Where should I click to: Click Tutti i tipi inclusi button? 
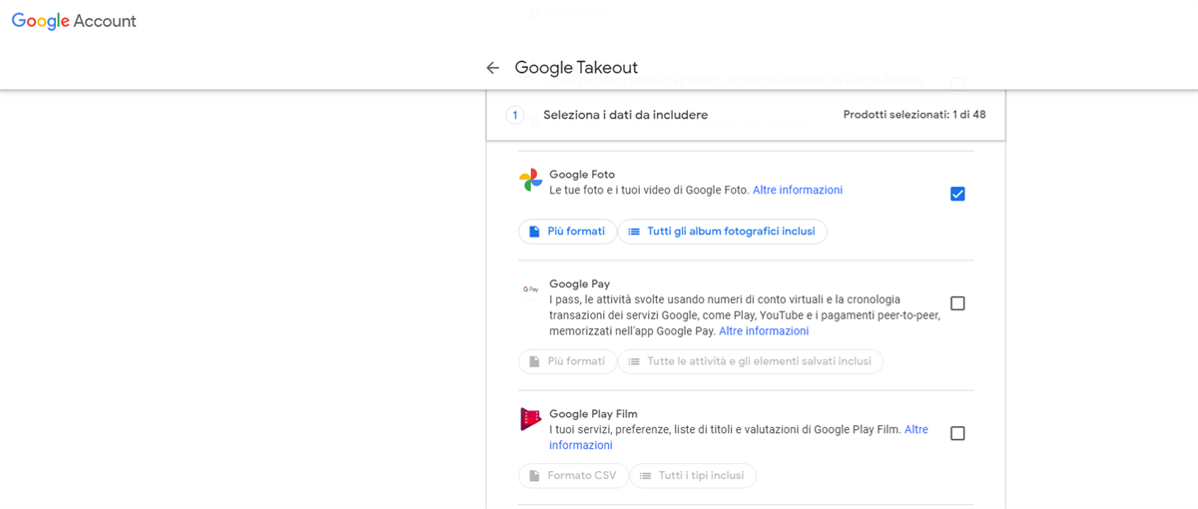[691, 476]
